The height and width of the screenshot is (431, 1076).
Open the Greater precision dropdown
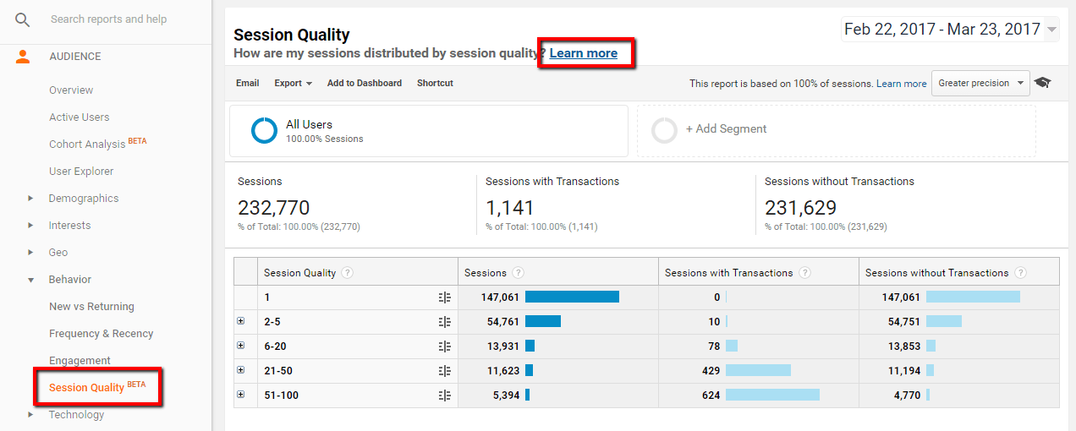click(980, 83)
